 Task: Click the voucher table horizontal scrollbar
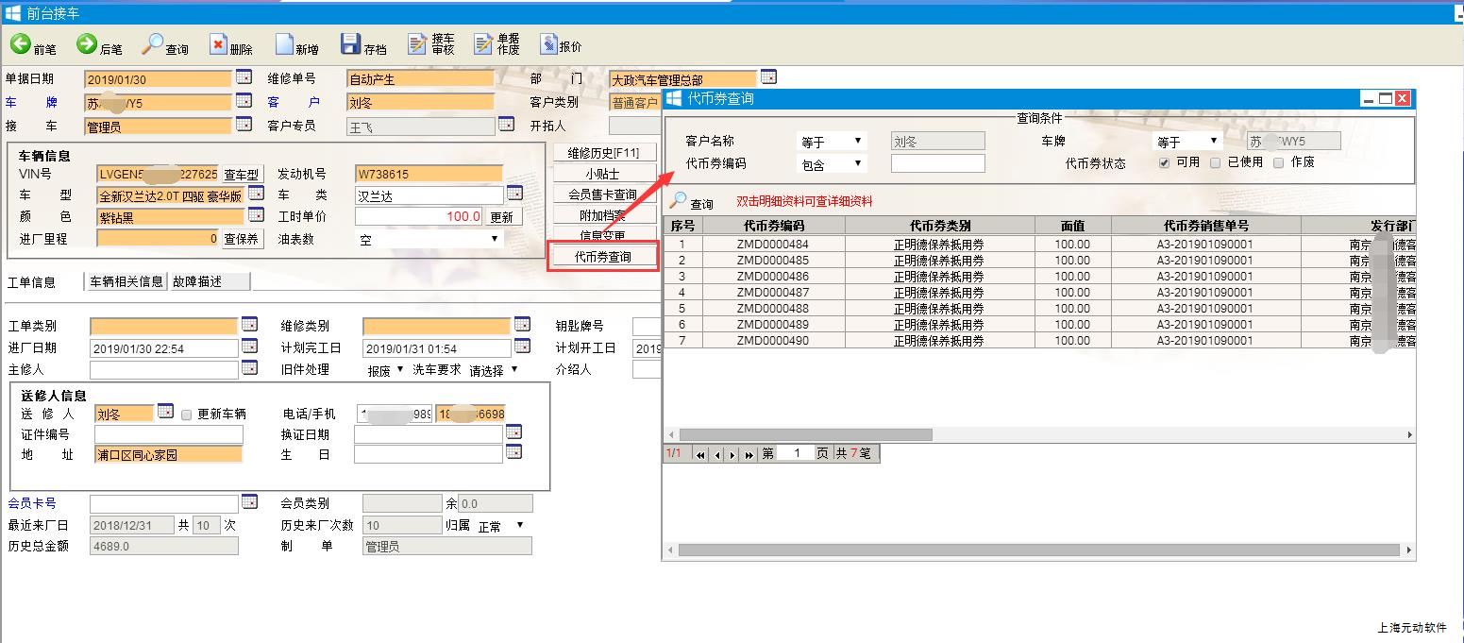point(806,435)
